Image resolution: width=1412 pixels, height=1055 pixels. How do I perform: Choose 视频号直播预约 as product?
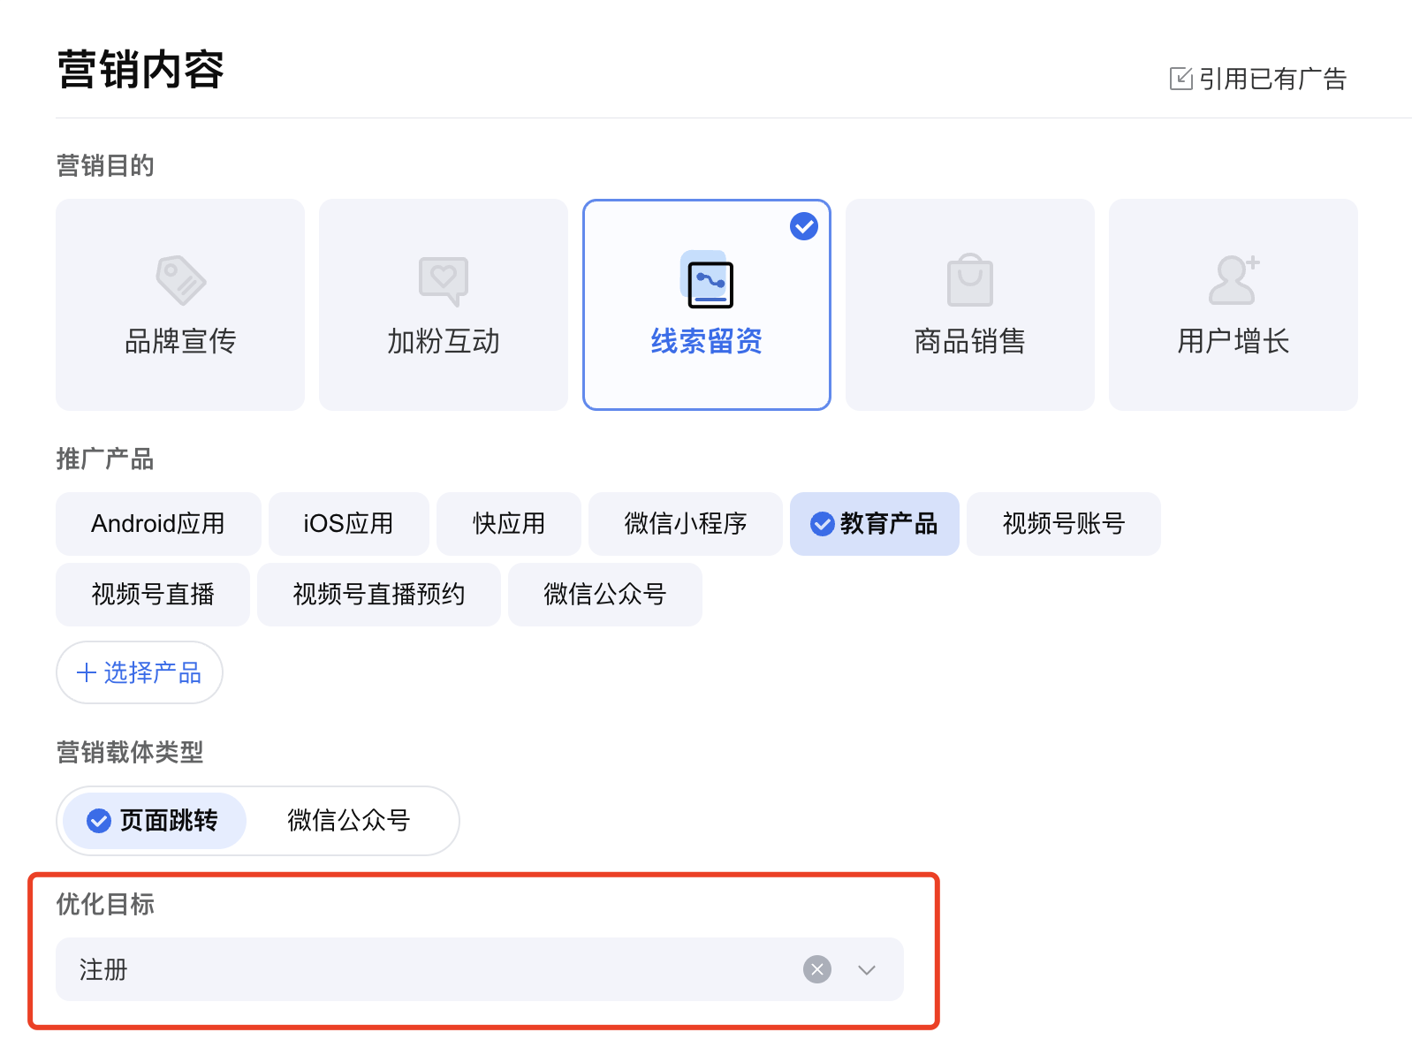(x=379, y=595)
